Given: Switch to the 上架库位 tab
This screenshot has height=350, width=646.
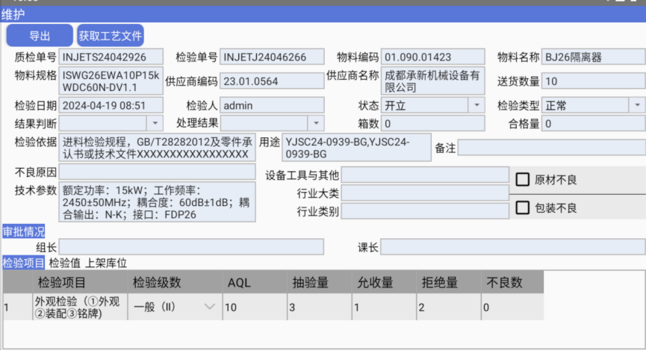Looking at the screenshot, I should tap(105, 263).
